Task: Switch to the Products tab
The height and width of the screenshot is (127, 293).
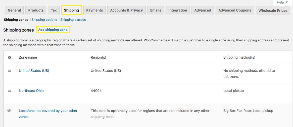Action: (x=36, y=10)
